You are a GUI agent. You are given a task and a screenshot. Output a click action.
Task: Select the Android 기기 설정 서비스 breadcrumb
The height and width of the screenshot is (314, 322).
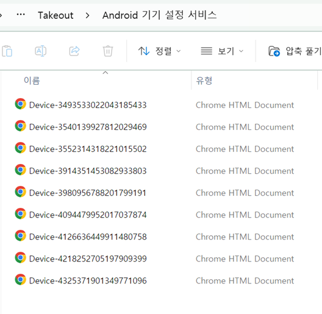tap(160, 15)
